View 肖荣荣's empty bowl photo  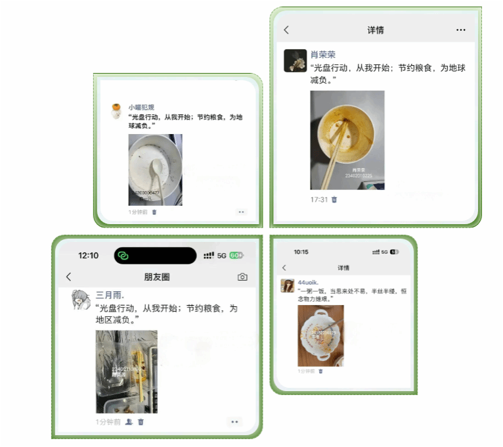(347, 140)
